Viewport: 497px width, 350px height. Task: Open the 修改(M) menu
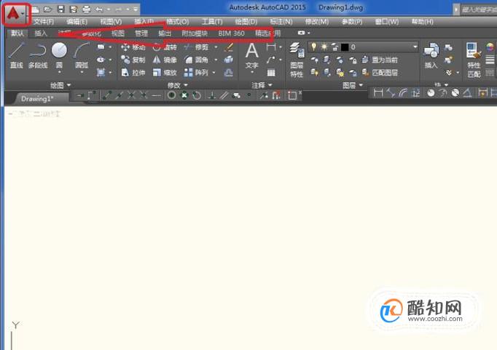[x=317, y=22]
